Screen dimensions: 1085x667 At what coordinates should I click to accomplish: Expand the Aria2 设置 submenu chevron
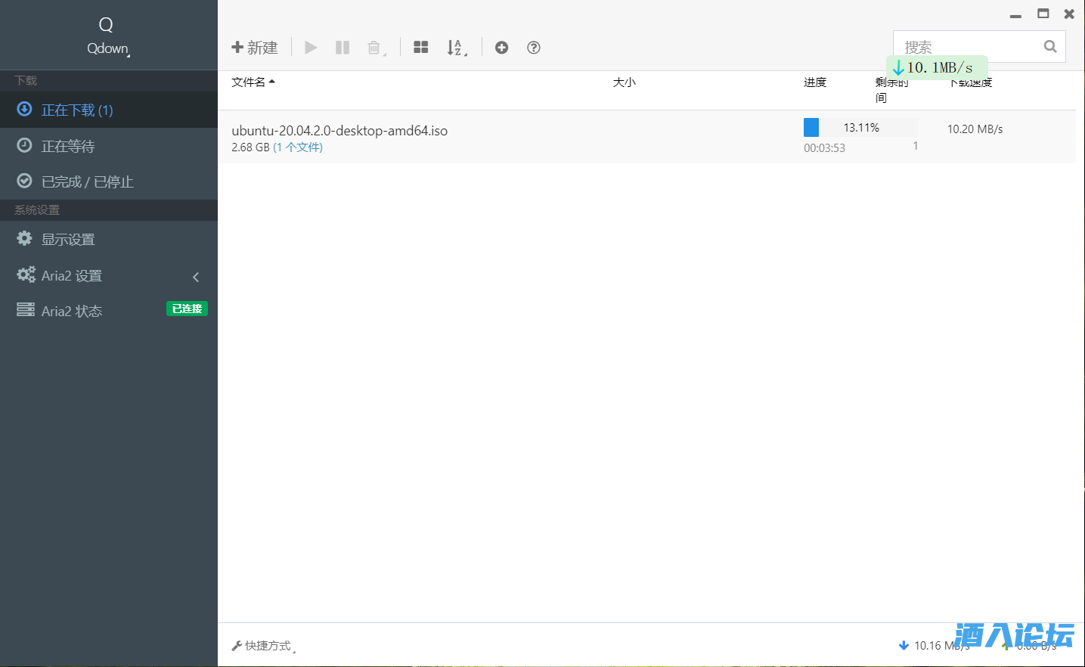click(196, 277)
